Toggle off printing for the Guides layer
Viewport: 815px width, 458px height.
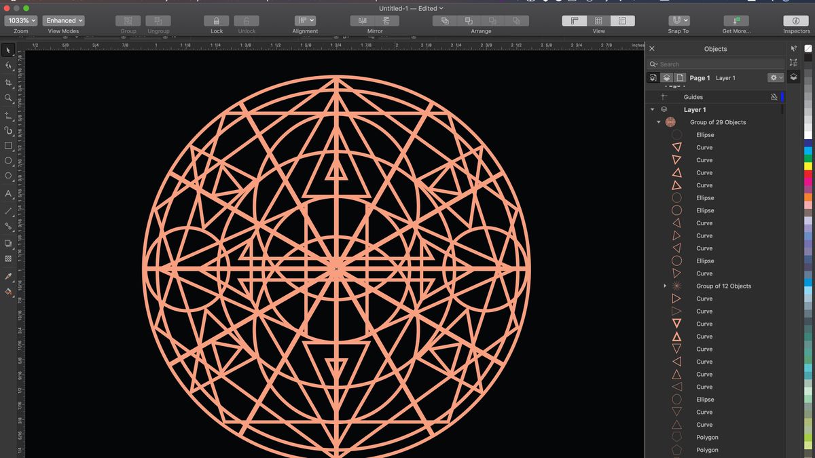pyautogui.click(x=774, y=96)
